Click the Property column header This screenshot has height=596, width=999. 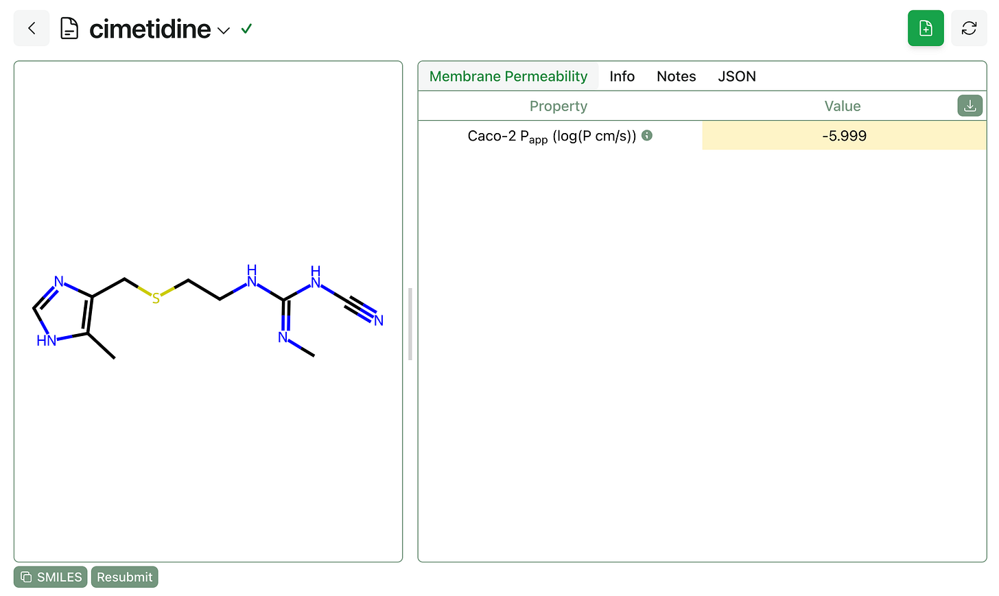(x=559, y=106)
